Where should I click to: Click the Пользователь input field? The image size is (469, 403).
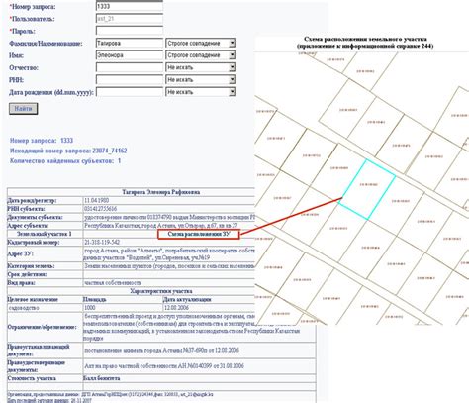coord(130,19)
